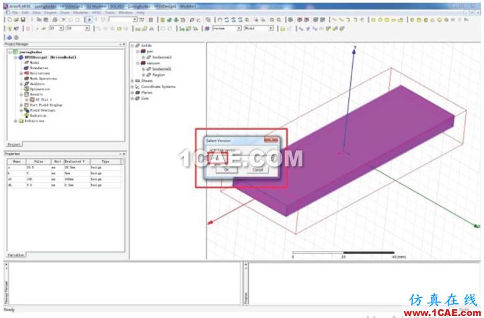The image size is (484, 318).
Task: Open the Draw menu
Action: [65, 13]
